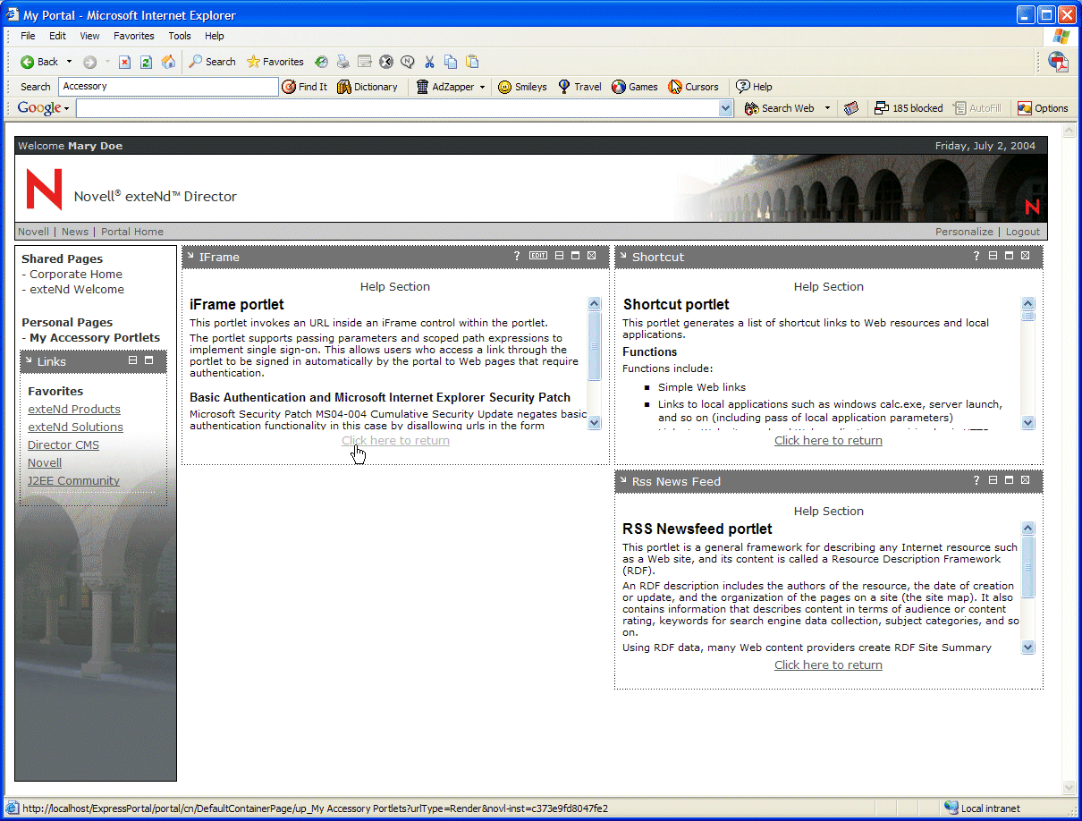Maximize the Links portlet
1082x821 pixels.
(148, 360)
